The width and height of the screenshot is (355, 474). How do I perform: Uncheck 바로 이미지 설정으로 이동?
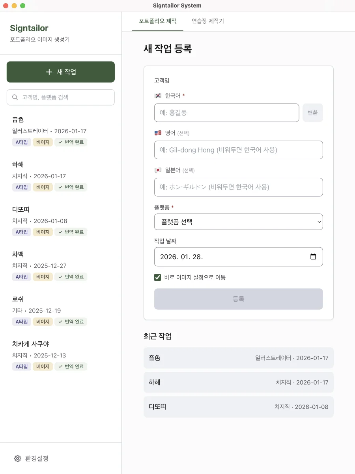(x=157, y=277)
